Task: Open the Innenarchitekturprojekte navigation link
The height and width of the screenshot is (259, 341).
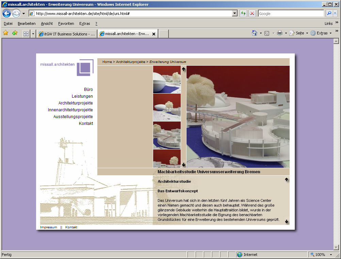Action: pyautogui.click(x=70, y=110)
